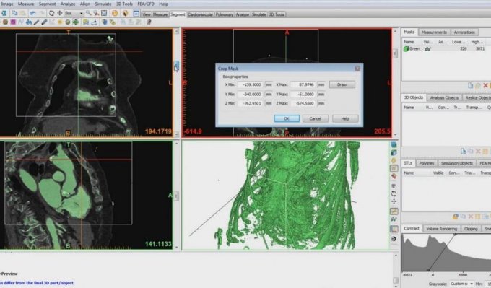Open the Simulate menu
Screen dimensions: 491x288
[x=103, y=4]
